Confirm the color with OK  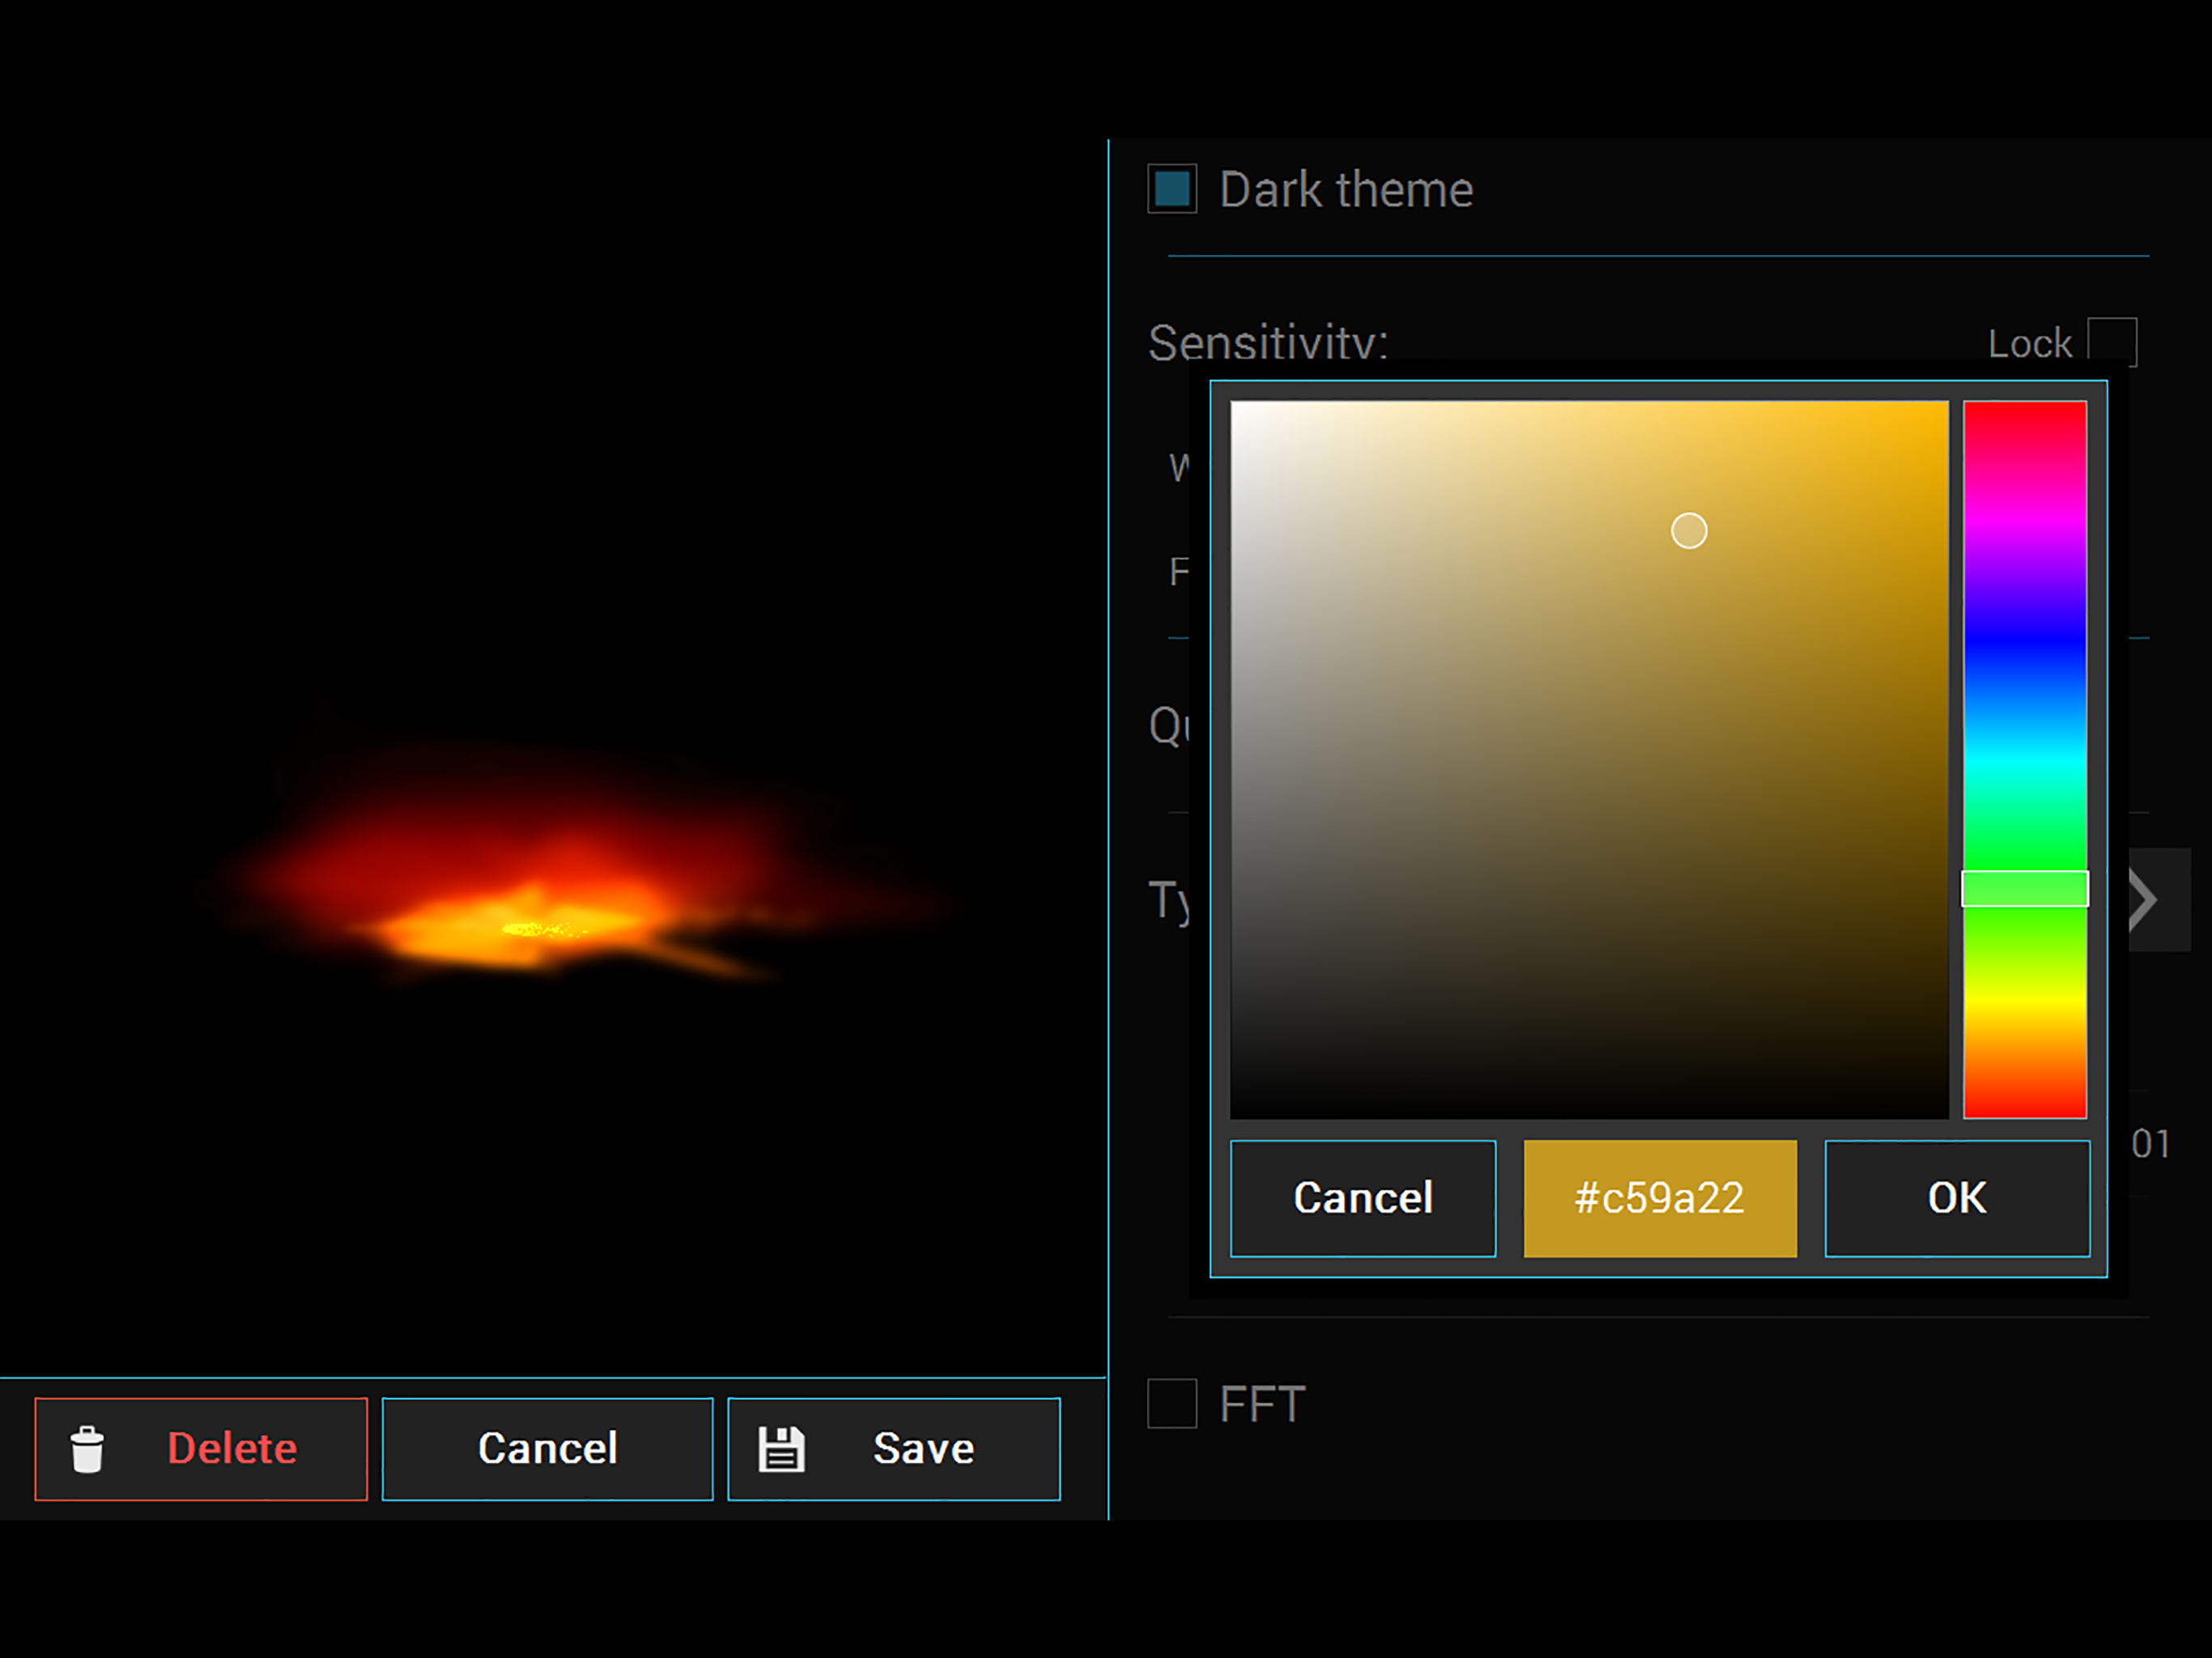click(x=1957, y=1198)
